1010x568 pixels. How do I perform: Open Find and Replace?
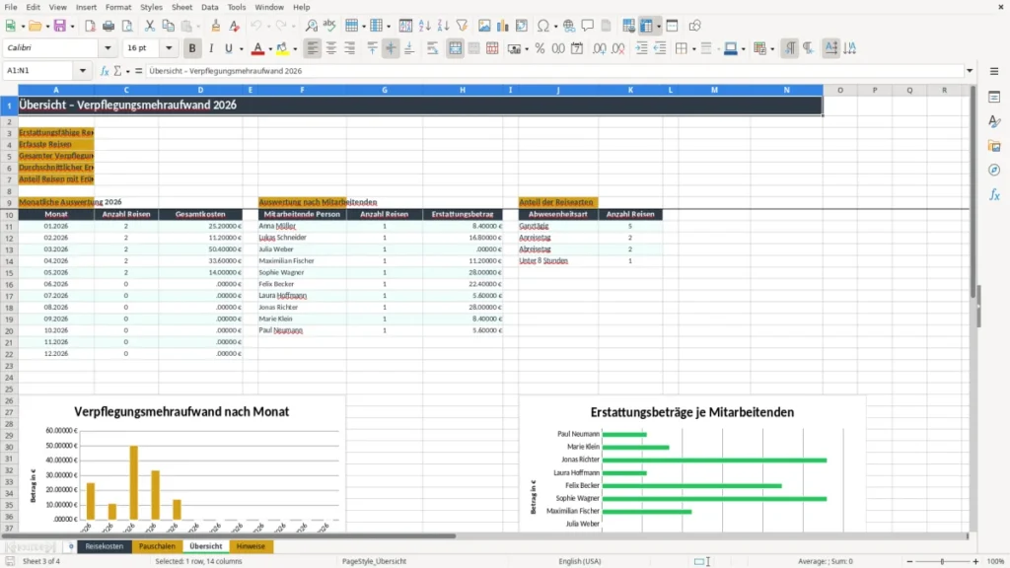[311, 26]
